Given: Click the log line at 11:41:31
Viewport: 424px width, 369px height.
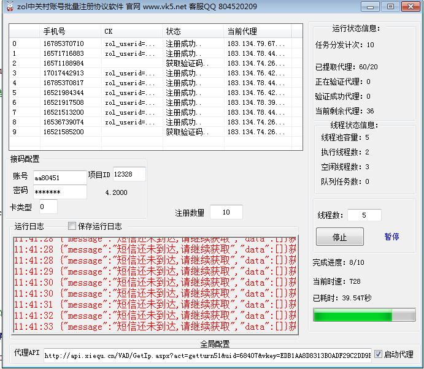Looking at the screenshot, I should coord(155,305).
